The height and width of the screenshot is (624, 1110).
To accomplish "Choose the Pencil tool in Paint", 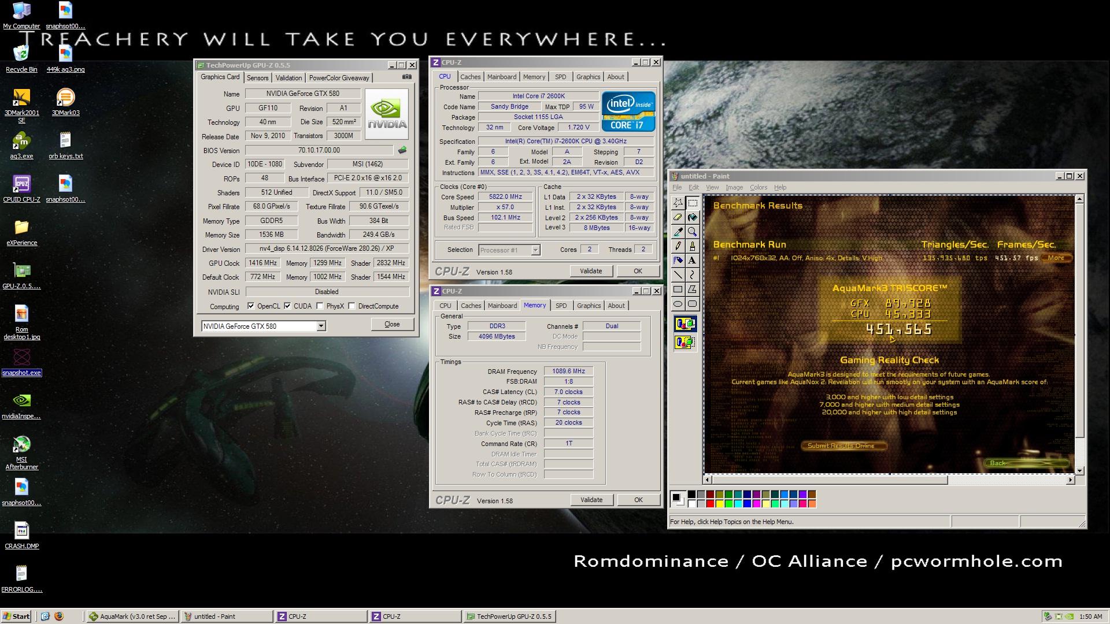I will (x=678, y=246).
